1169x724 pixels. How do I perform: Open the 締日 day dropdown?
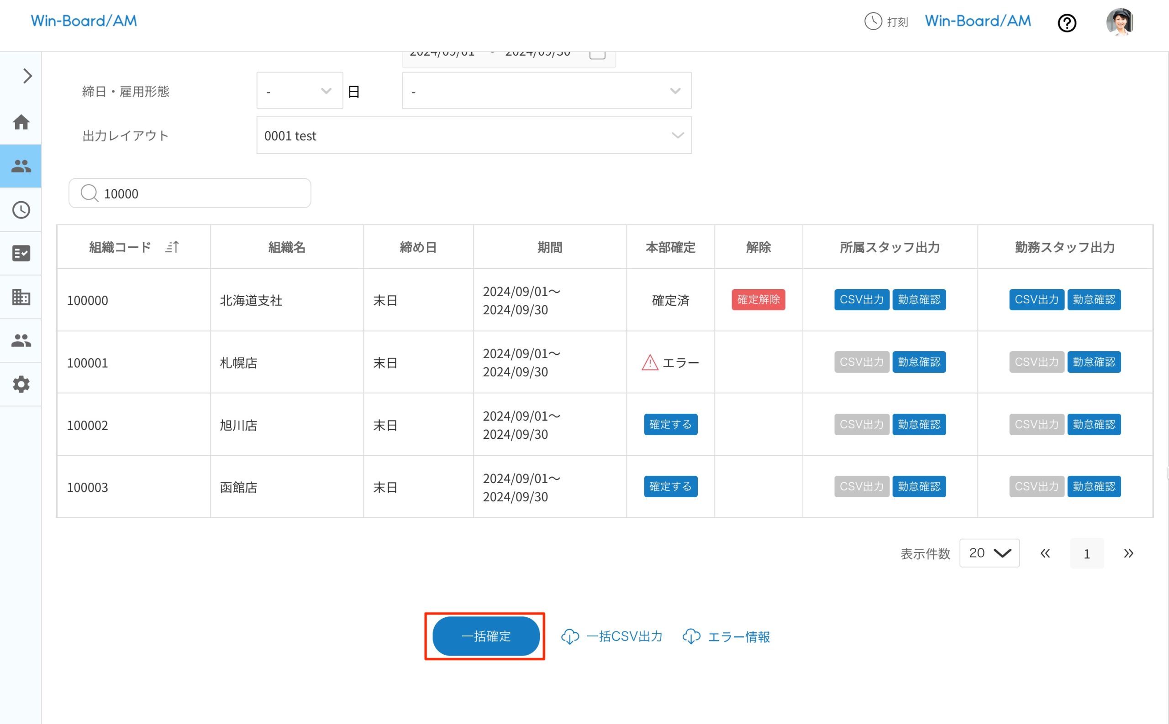click(x=300, y=91)
